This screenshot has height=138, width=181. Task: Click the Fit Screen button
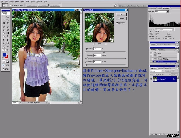43,5
